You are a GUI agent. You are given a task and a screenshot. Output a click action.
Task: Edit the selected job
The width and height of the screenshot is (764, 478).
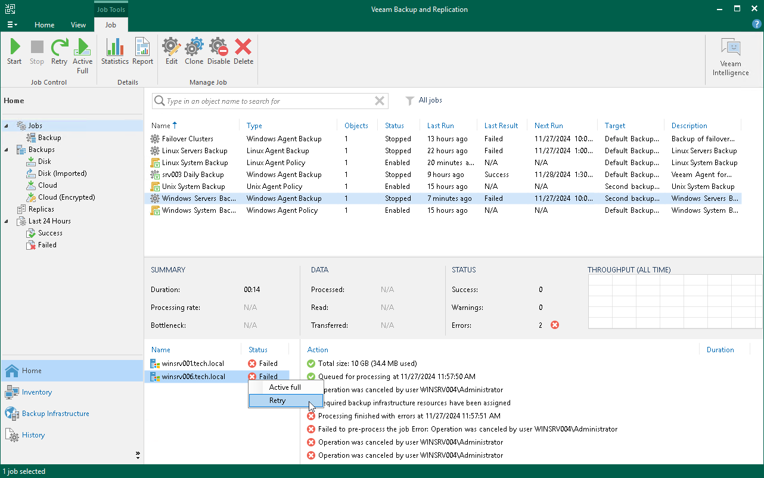click(x=172, y=52)
